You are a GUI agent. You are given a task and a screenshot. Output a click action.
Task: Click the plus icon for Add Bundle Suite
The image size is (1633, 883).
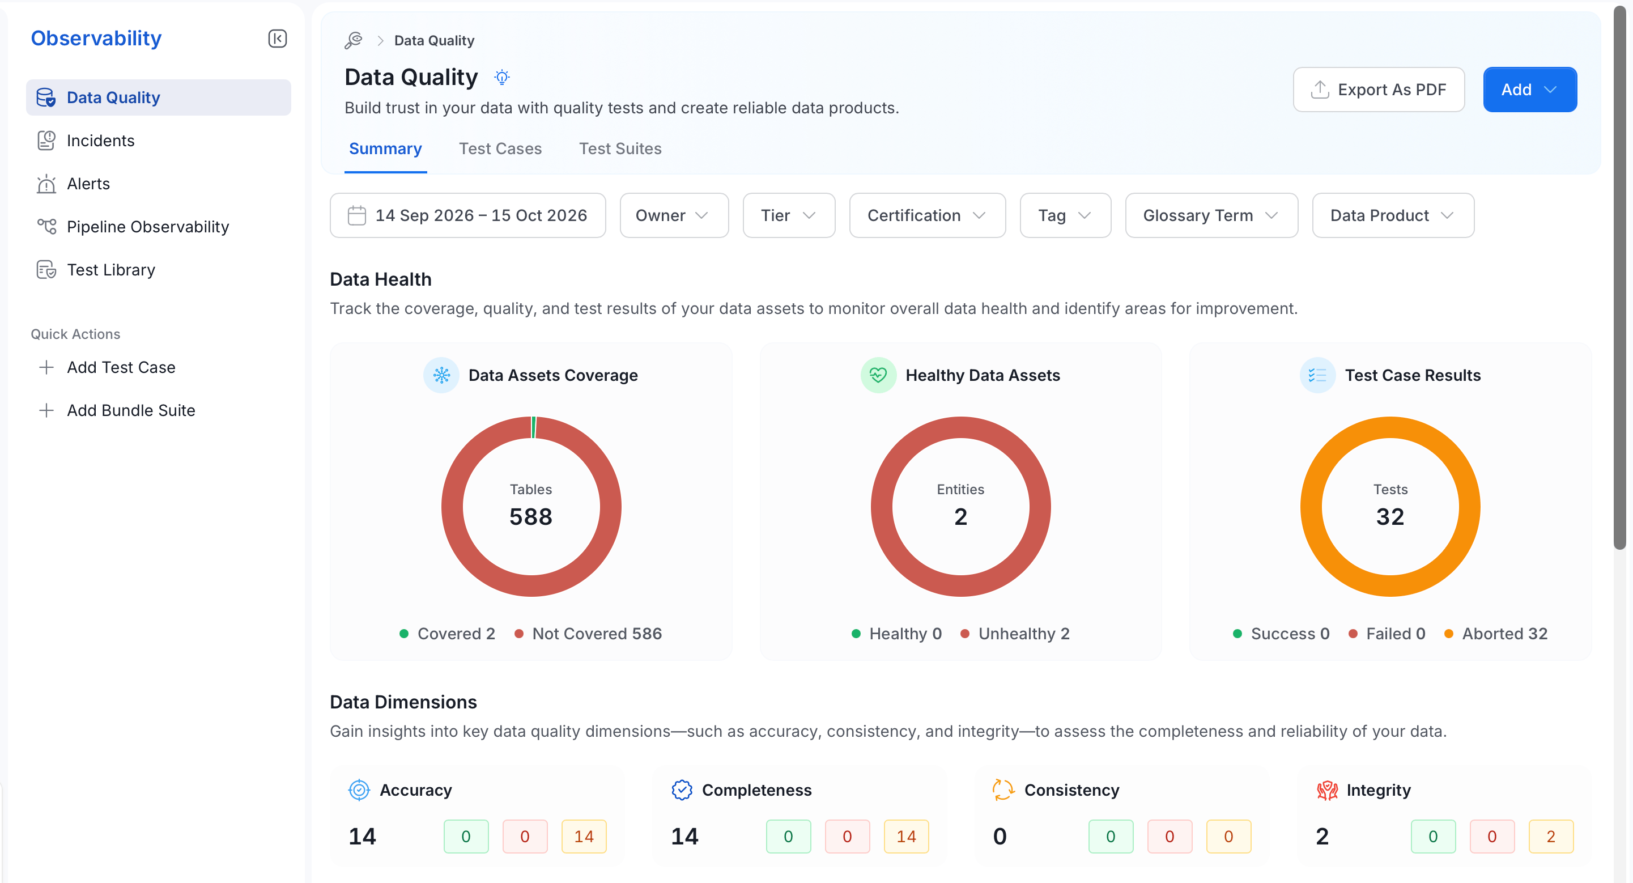tap(46, 411)
